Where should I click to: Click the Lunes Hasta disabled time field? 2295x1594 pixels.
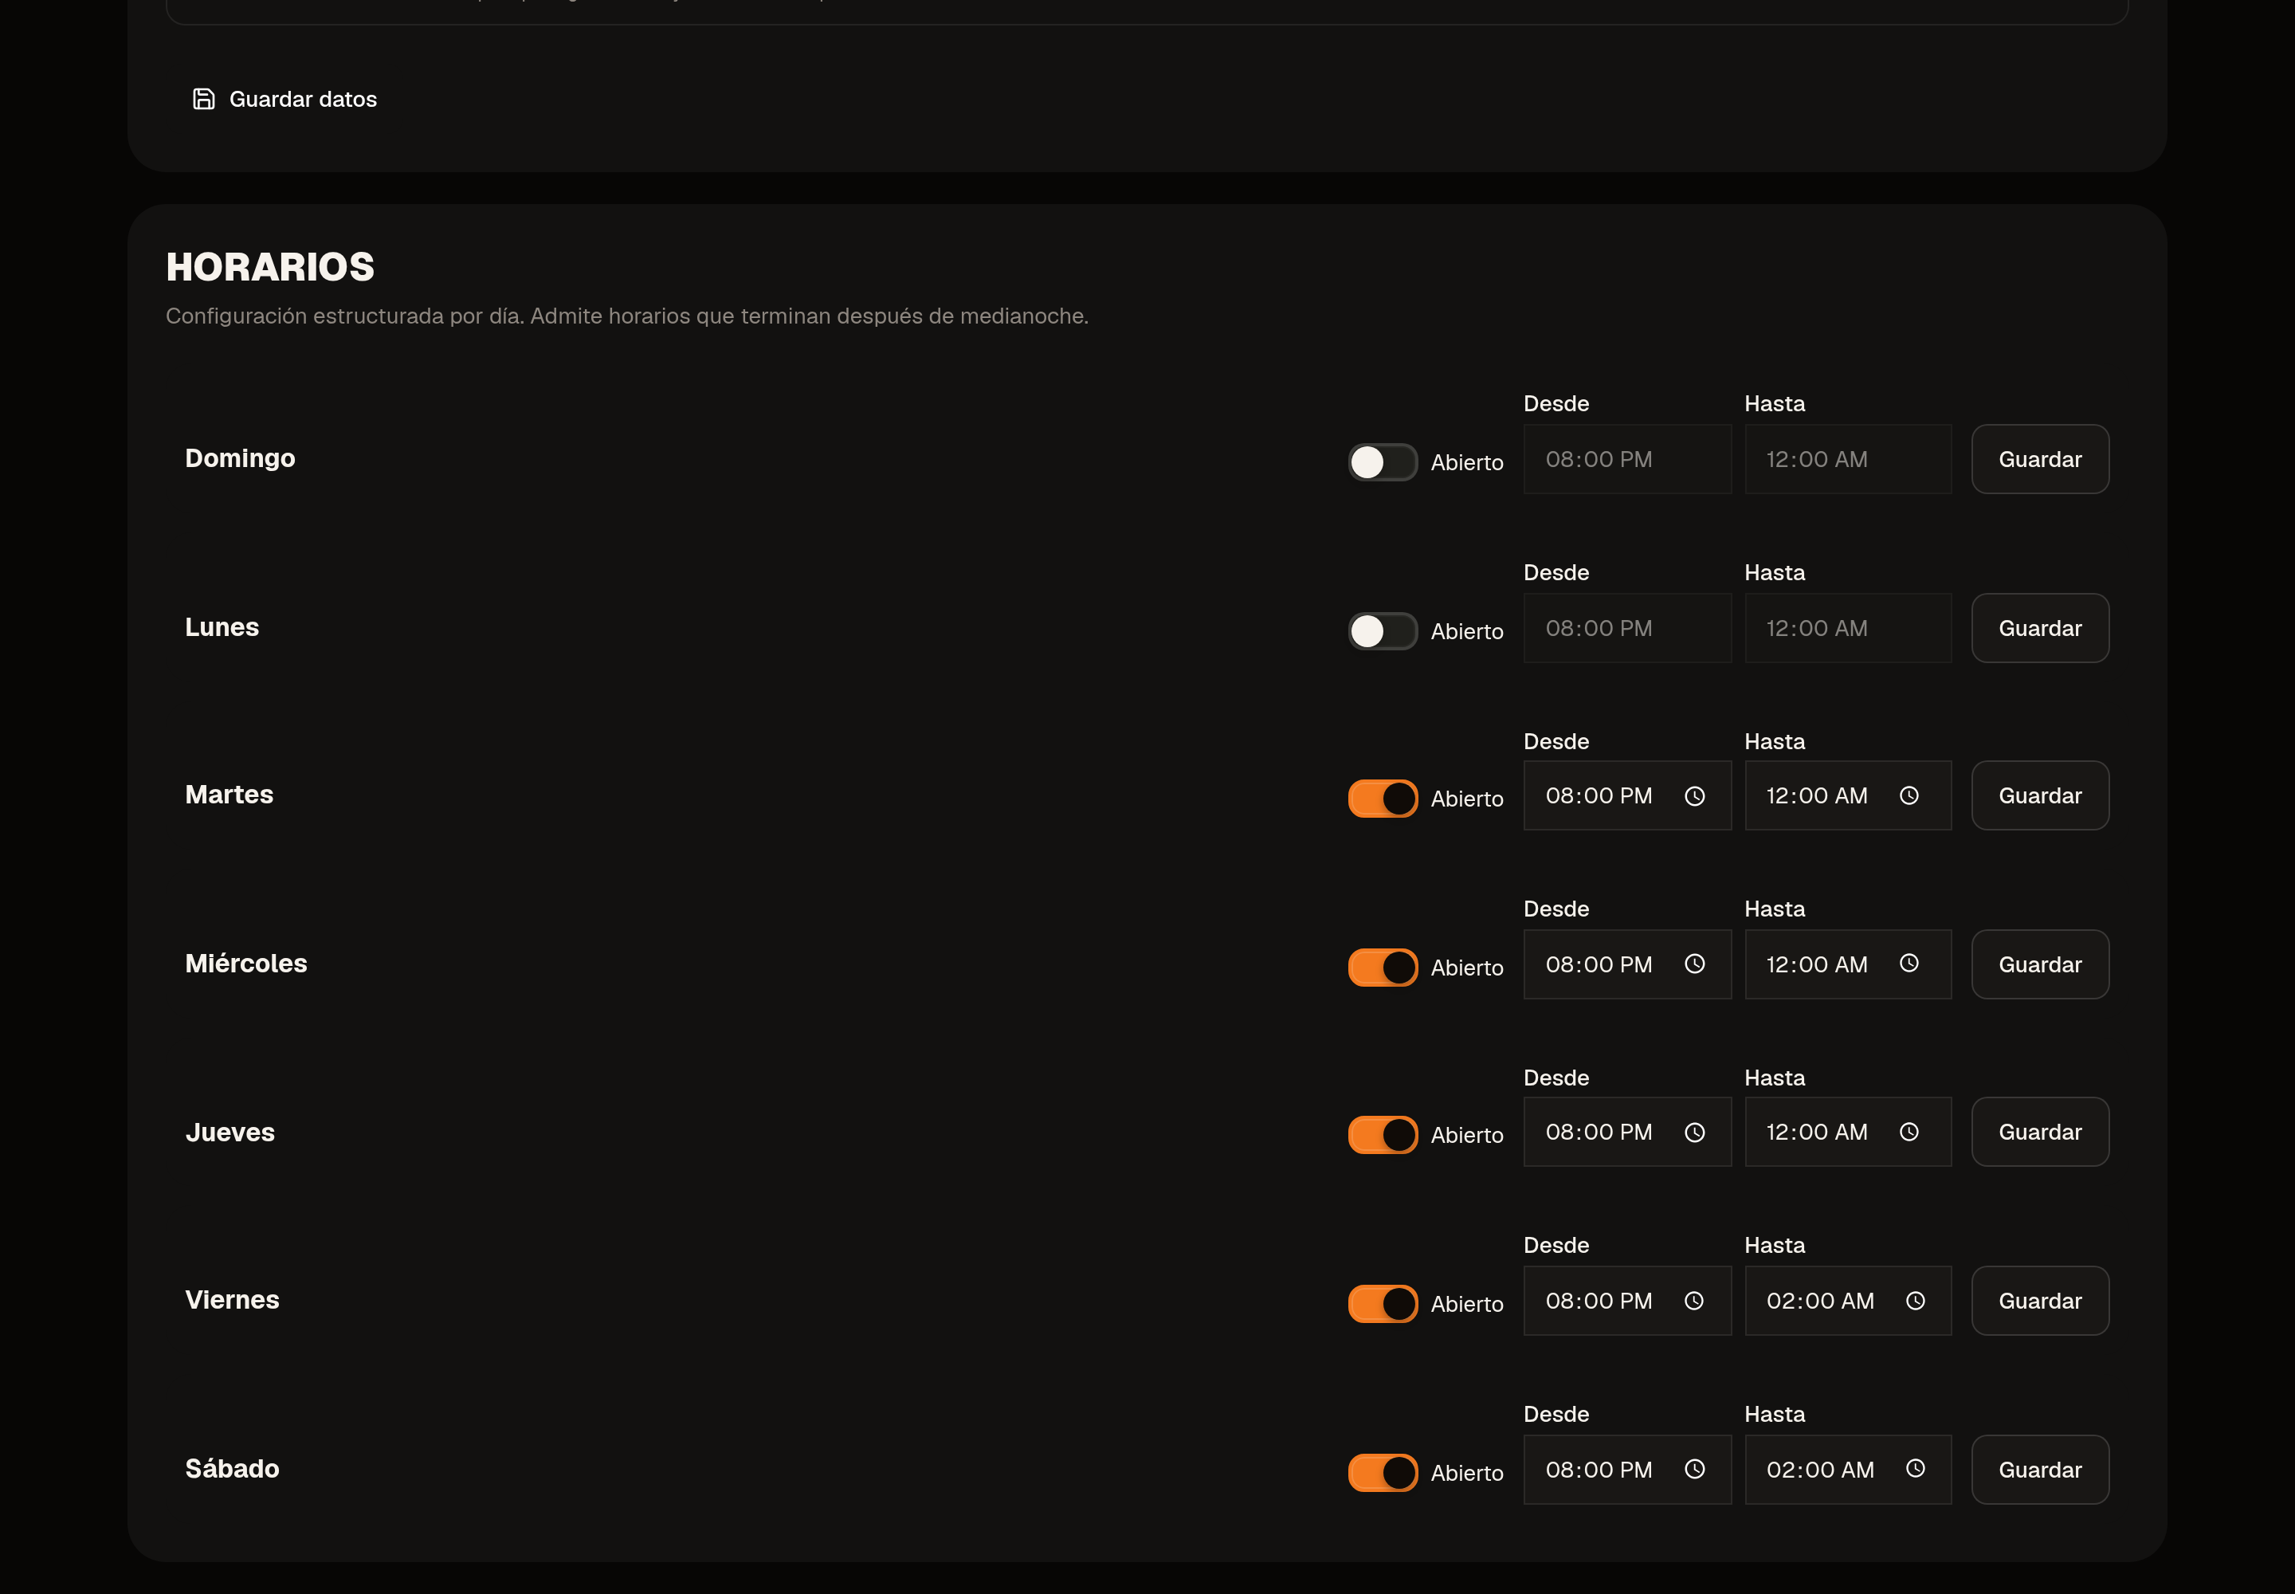[1849, 628]
